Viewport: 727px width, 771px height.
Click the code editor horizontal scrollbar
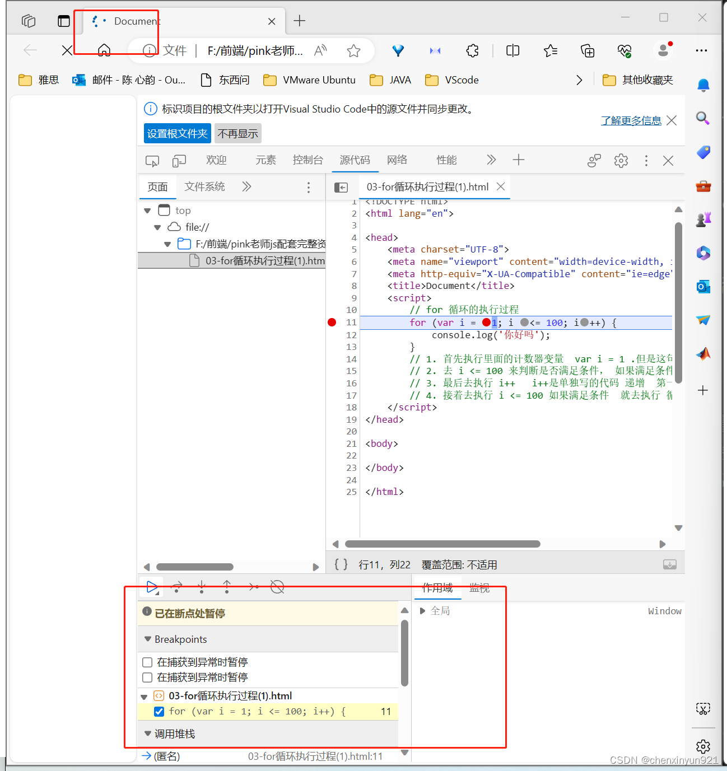[442, 544]
